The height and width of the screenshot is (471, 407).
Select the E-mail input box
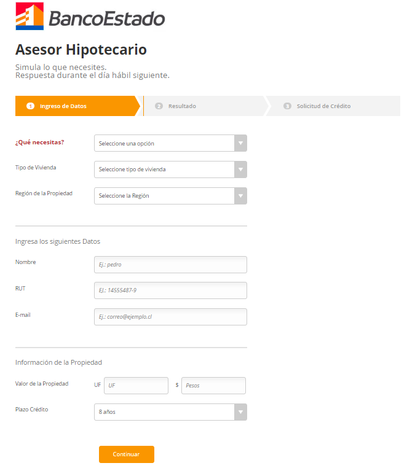[170, 317]
